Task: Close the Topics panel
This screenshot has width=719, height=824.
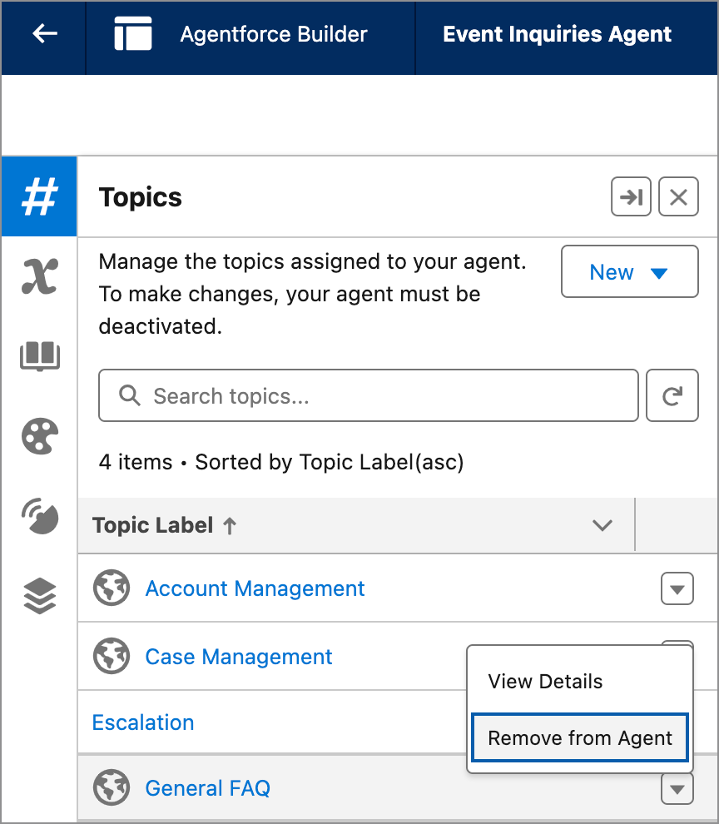Action: pyautogui.click(x=678, y=197)
